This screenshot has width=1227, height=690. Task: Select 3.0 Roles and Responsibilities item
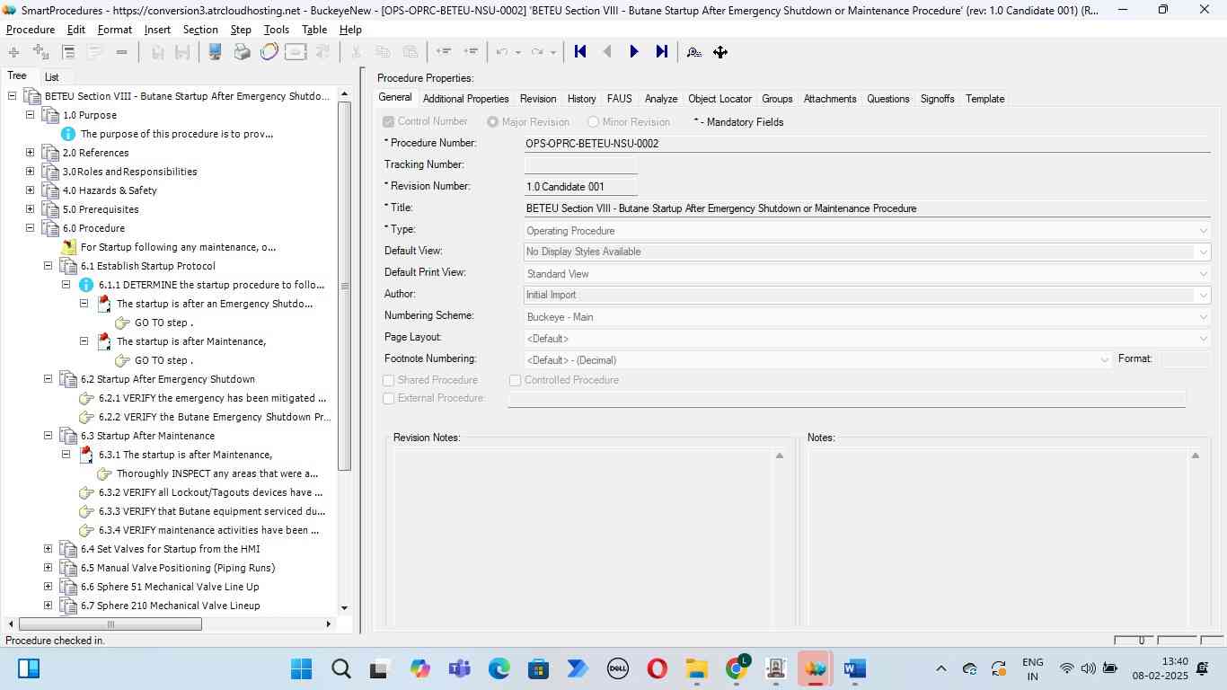(x=130, y=172)
